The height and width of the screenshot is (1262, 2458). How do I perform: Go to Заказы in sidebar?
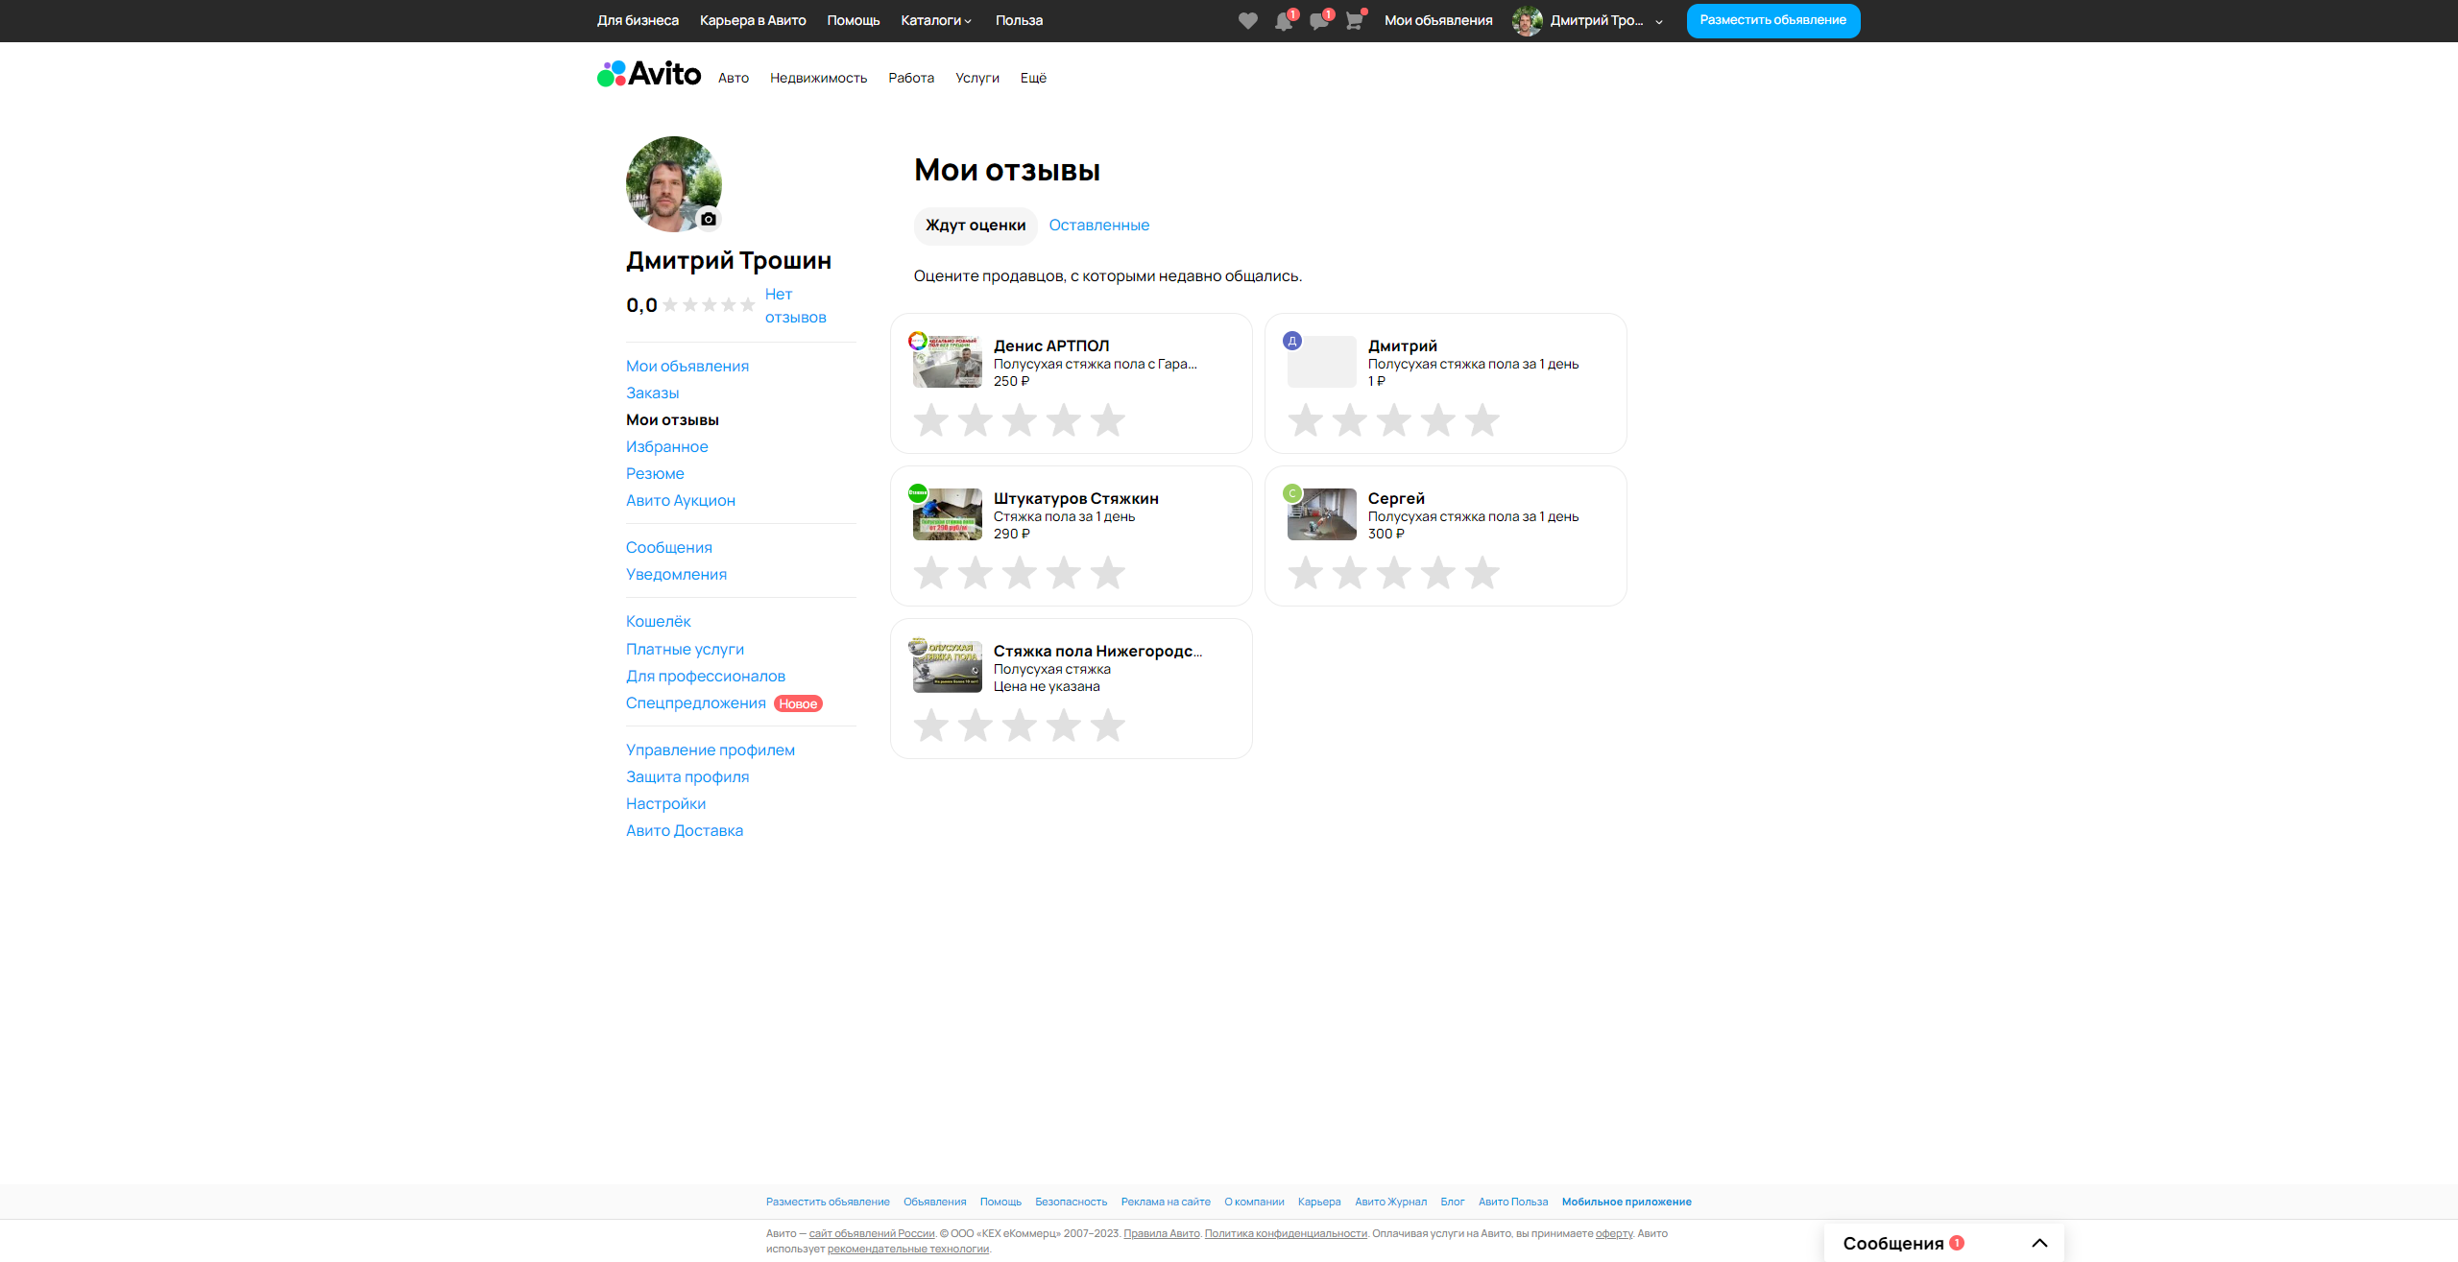pos(653,393)
